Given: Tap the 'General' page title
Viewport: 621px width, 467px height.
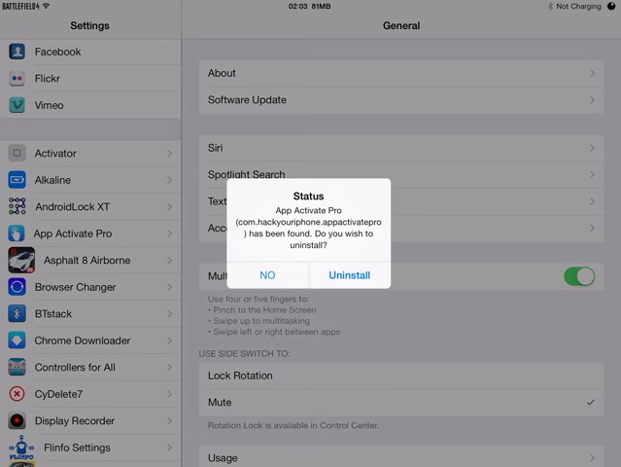Looking at the screenshot, I should coord(401,25).
